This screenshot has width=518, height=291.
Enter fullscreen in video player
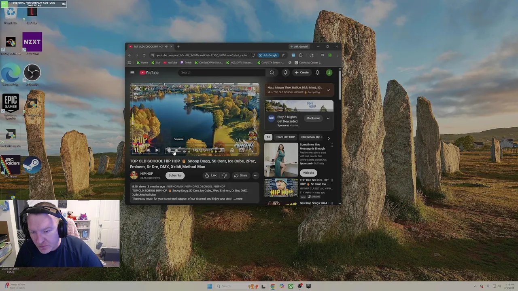251,150
